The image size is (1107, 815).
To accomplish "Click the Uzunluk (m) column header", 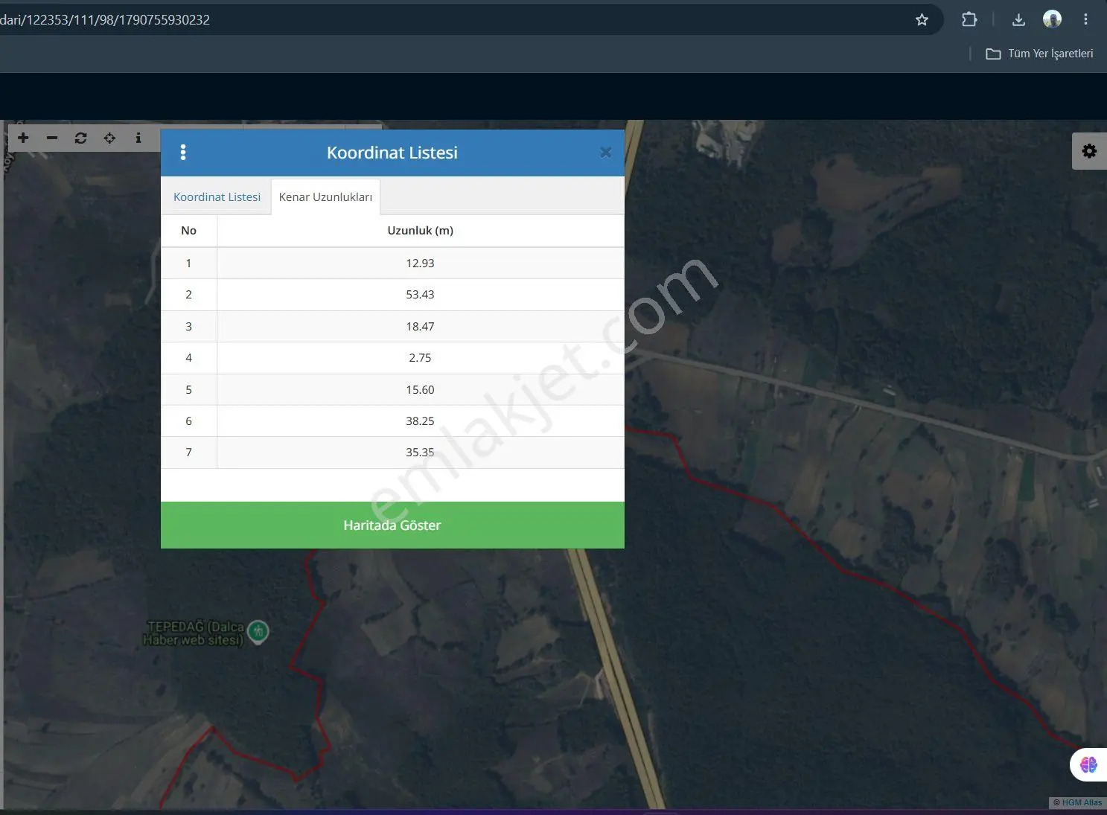I will (x=420, y=231).
